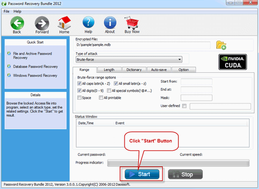Open the Length tab
Viewport: 259px width, 189px height.
pos(109,70)
